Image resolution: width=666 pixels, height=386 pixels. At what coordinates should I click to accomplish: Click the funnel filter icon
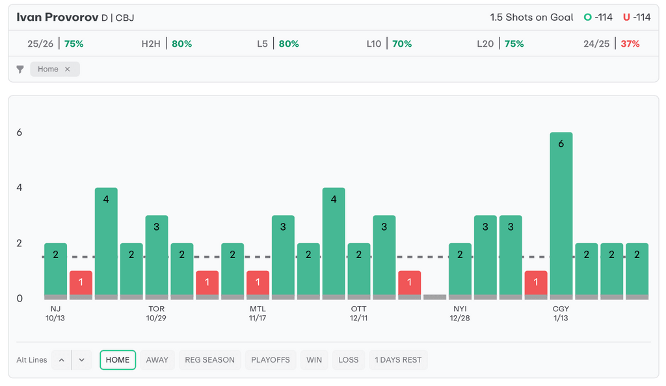click(20, 69)
